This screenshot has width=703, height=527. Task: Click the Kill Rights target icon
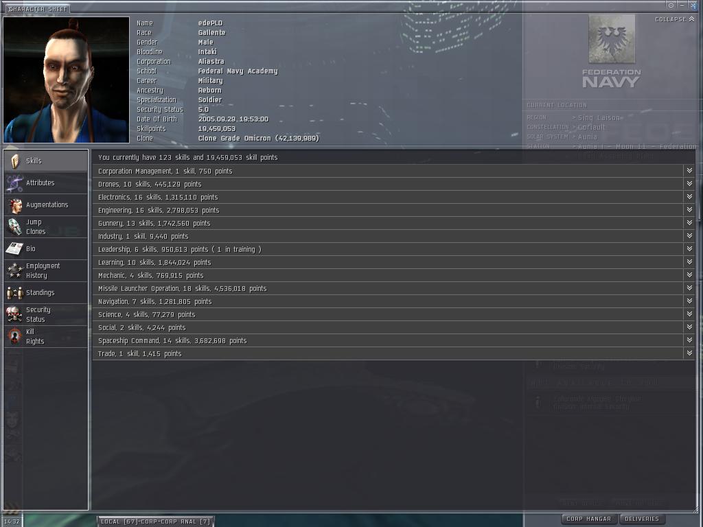tap(15, 336)
